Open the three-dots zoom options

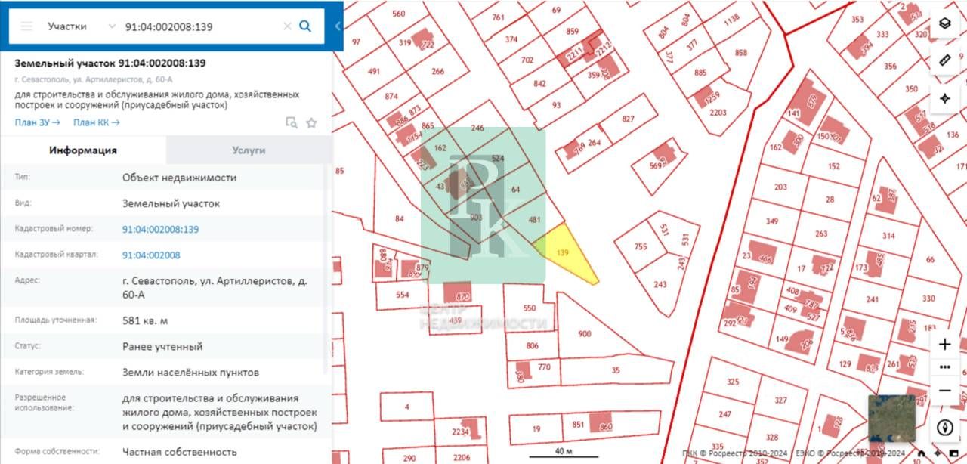pyautogui.click(x=944, y=367)
